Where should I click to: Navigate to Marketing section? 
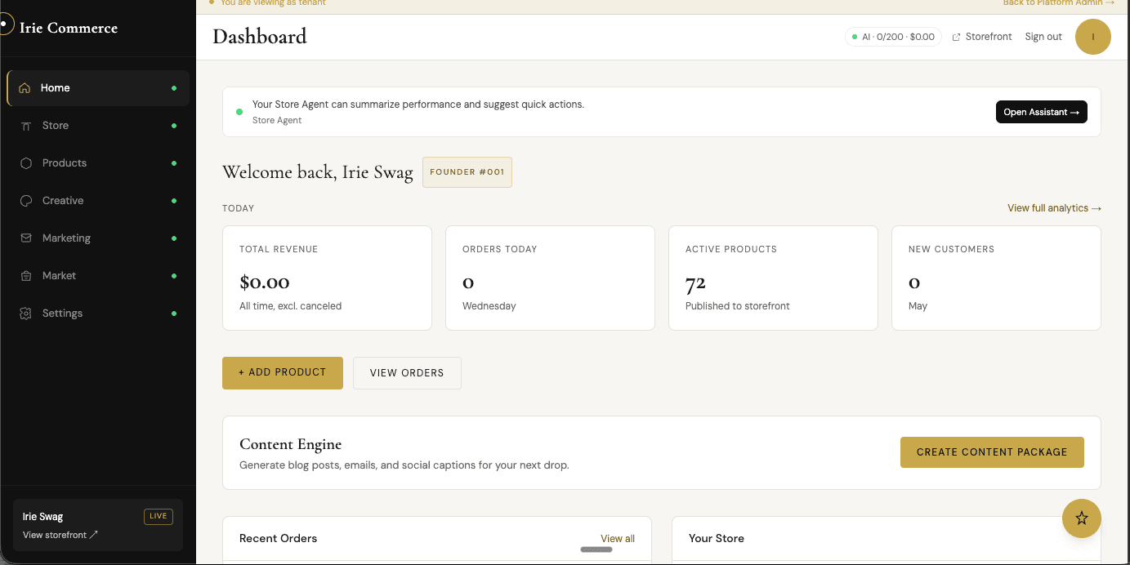98,238
